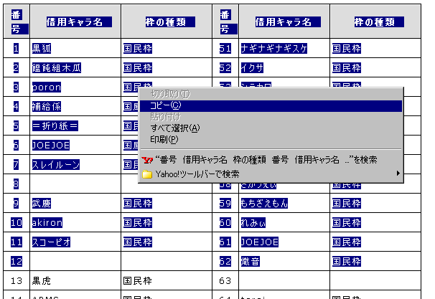Click the row number 13 cell
435x299 pixels.
coord(17,280)
